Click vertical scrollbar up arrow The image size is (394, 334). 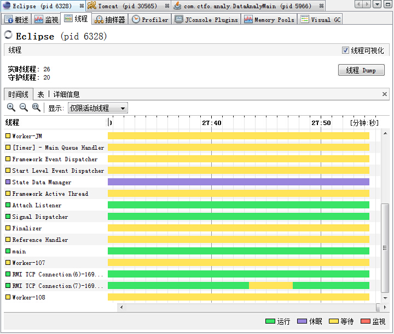tap(385, 133)
